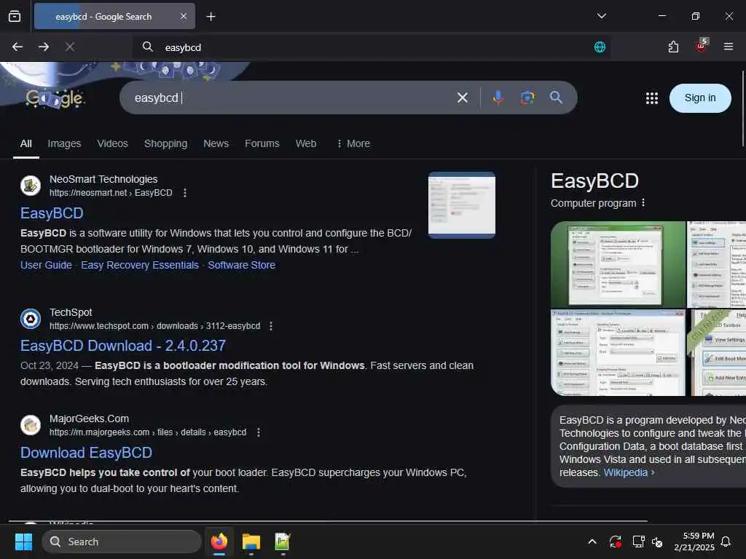Image resolution: width=746 pixels, height=559 pixels.
Task: Click the translate globe icon in address bar
Action: click(600, 47)
